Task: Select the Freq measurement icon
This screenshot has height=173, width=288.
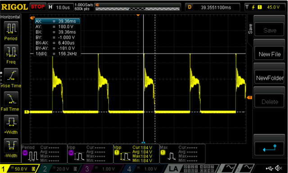Action: pyautogui.click(x=11, y=52)
